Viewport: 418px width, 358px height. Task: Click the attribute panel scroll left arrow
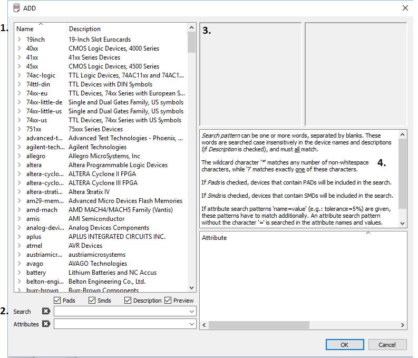(204, 325)
